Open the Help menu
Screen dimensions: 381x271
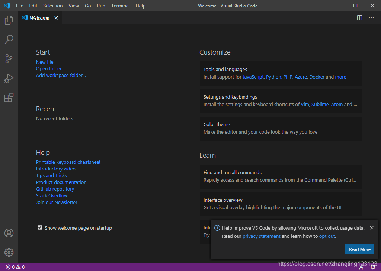point(140,6)
